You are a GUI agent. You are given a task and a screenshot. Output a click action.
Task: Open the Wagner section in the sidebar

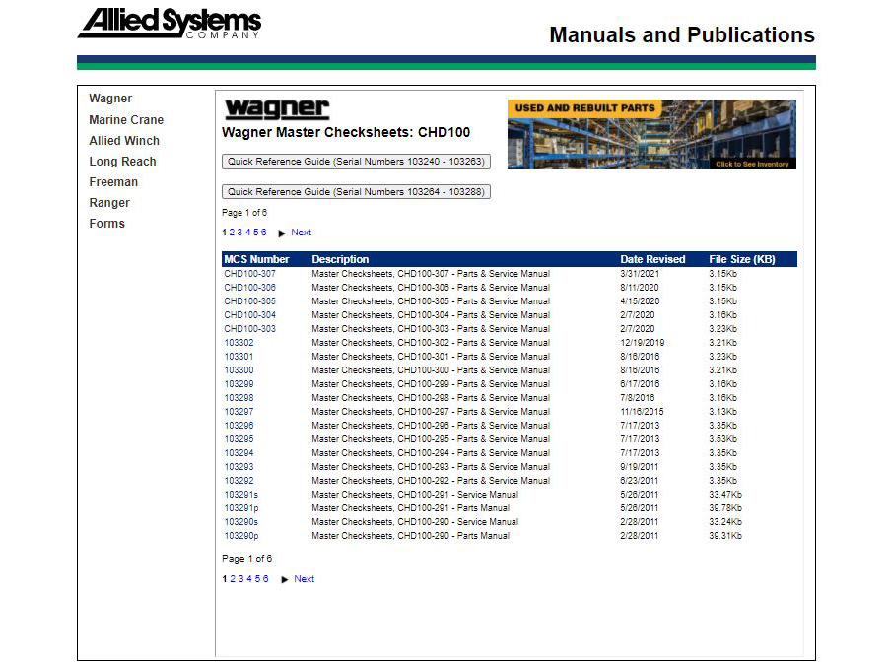110,99
